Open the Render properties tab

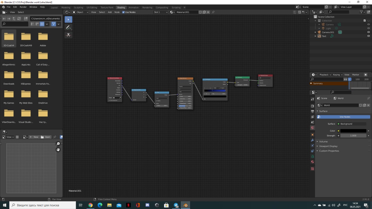pos(312,106)
